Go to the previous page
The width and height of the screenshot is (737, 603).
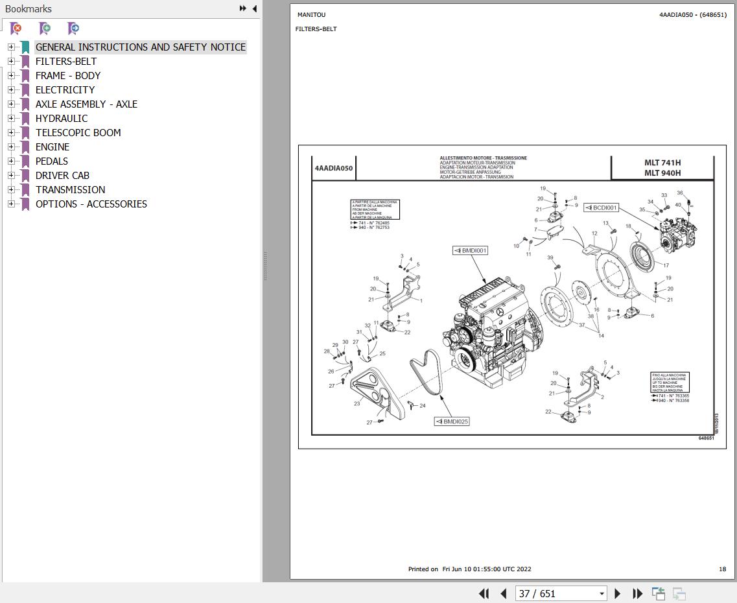point(504,594)
